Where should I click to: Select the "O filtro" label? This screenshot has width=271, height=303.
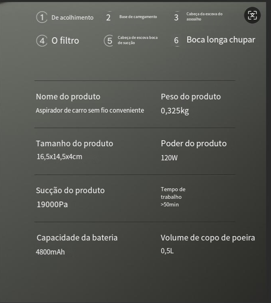pyautogui.click(x=65, y=40)
